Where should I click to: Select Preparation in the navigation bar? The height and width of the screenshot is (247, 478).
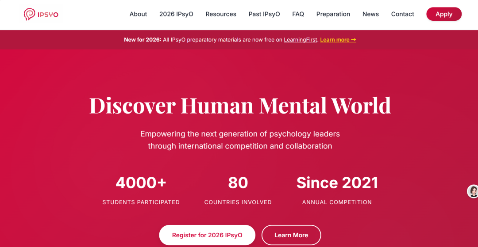333,14
